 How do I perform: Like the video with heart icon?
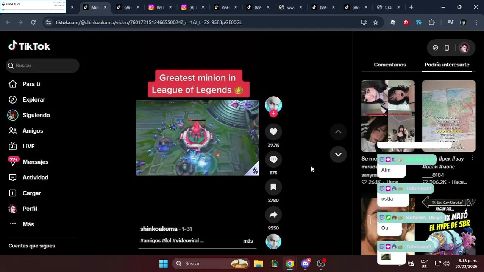(273, 131)
